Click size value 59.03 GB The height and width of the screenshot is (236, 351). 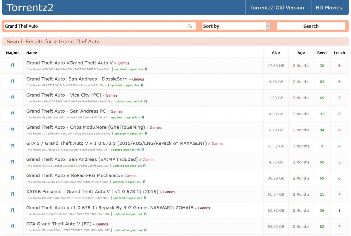[x=276, y=226]
